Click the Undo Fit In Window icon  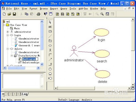pyautogui.click(x=112, y=14)
